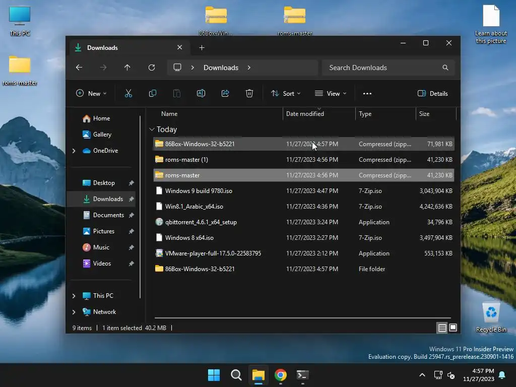Unpin Documents from Quick access

(x=132, y=215)
